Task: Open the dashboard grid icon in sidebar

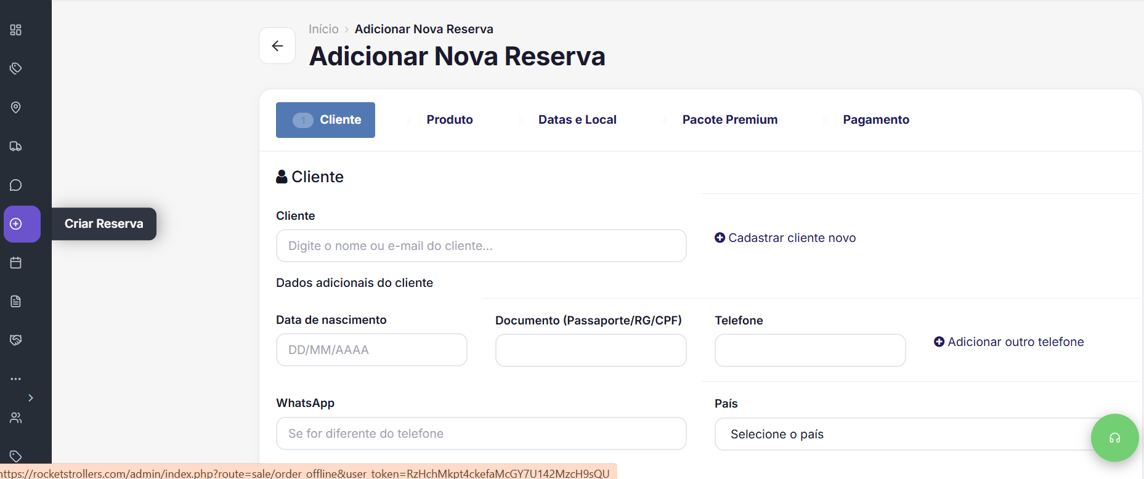Action: (16, 30)
